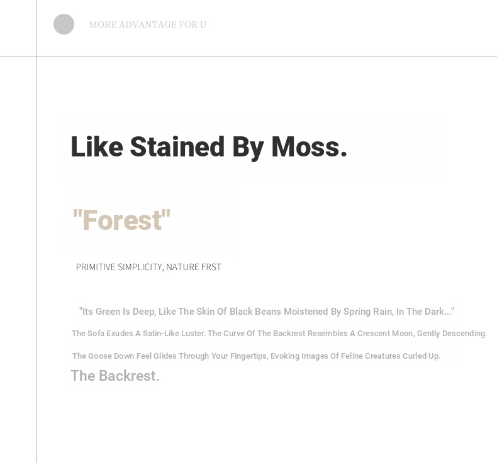Select the Like Stained By Moss heading
Viewport: 497px width, 463px height.
pyautogui.click(x=209, y=147)
